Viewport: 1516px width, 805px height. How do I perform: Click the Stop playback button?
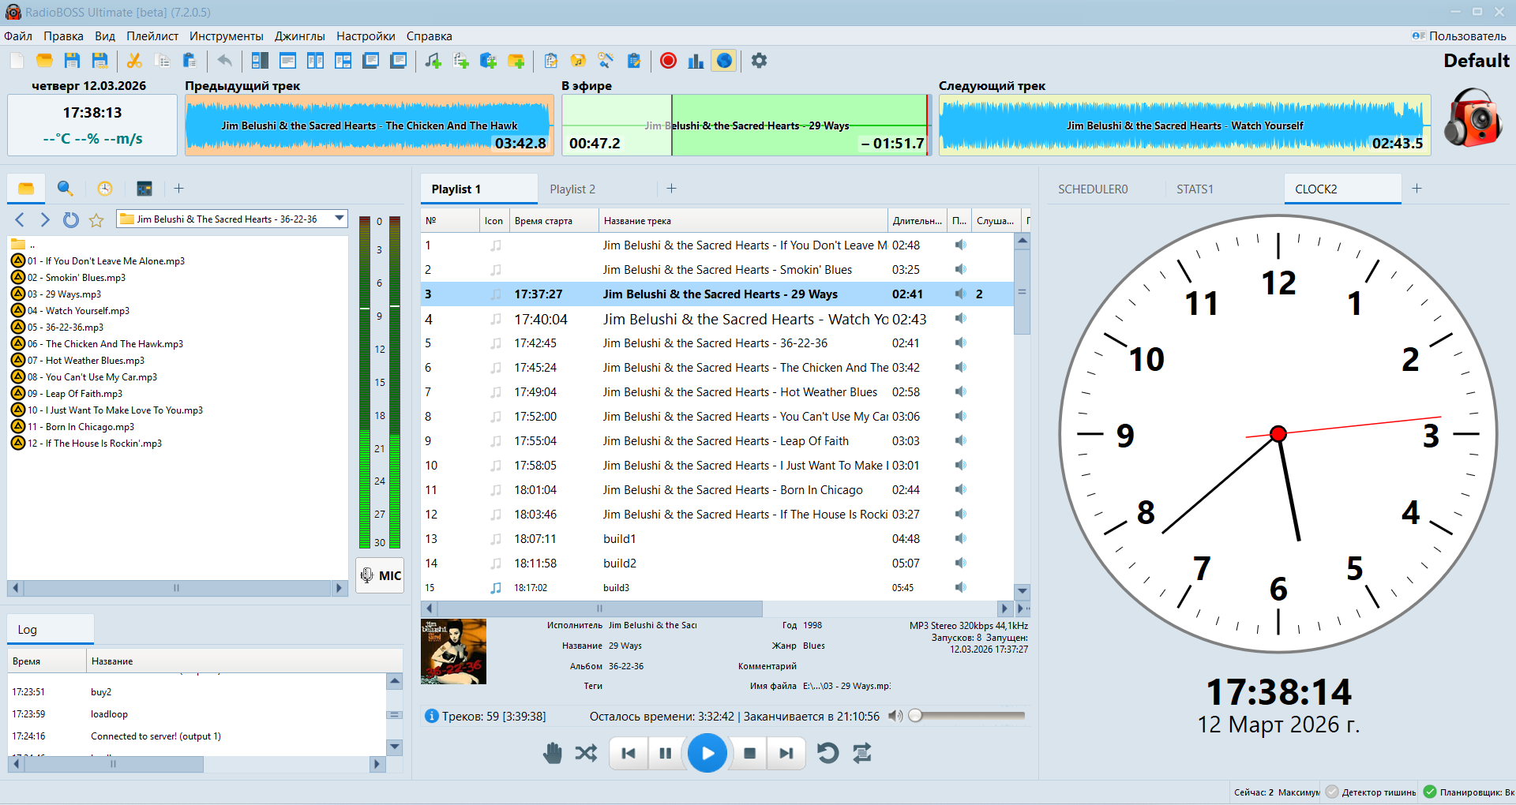pos(750,754)
